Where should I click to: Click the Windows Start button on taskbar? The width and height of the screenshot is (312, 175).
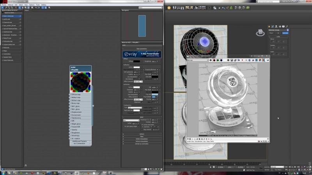tap(3, 172)
